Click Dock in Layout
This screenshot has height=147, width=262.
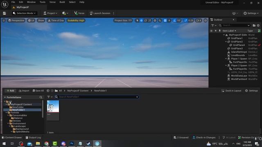231,91
